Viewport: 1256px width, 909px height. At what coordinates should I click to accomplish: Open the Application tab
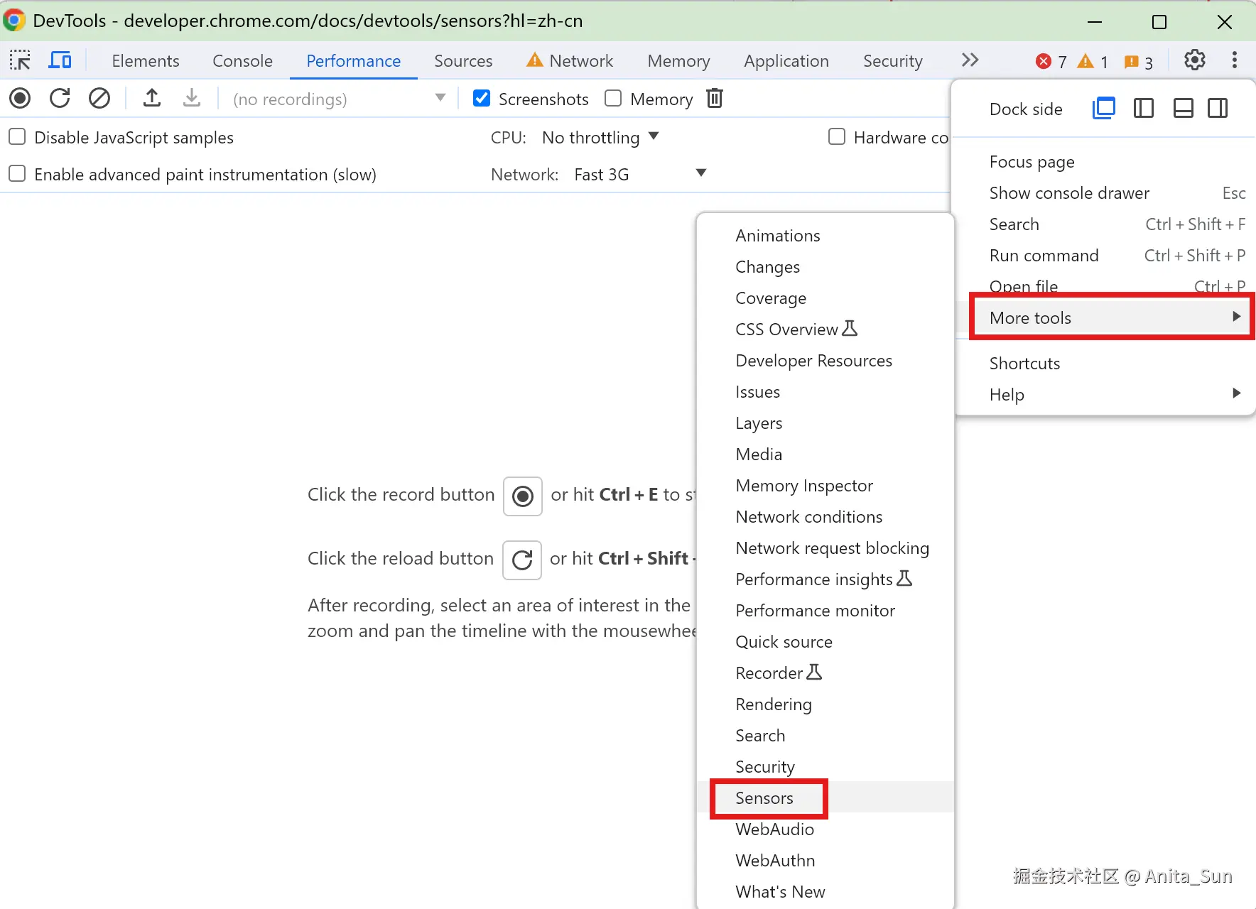[x=786, y=61]
